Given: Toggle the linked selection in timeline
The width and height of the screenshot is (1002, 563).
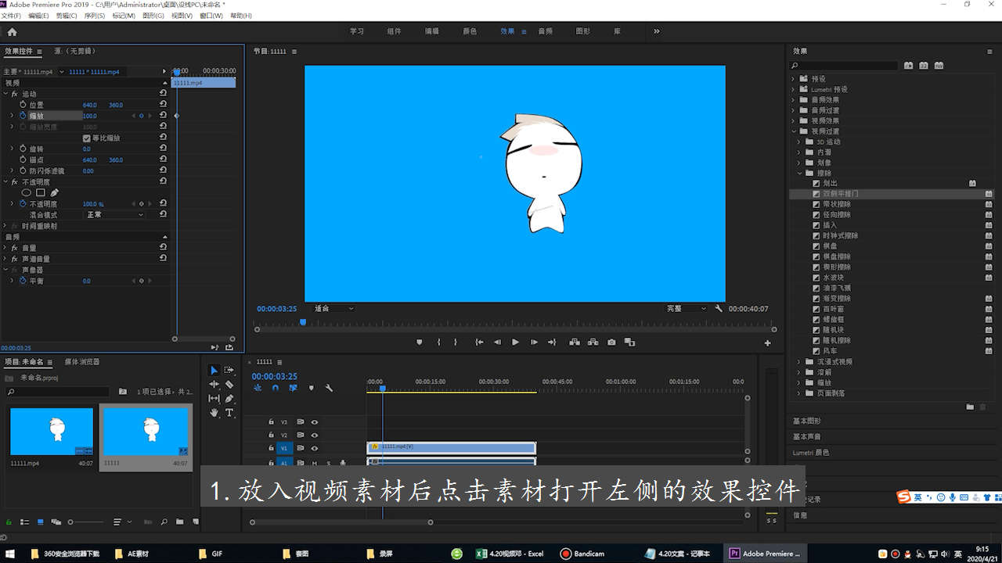Looking at the screenshot, I should [293, 388].
